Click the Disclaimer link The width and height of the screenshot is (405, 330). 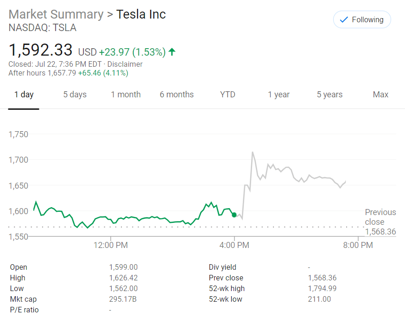[x=125, y=64]
